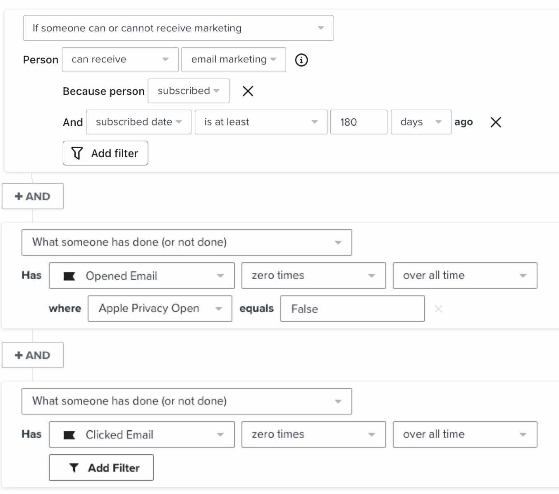Click inside the False value field
This screenshot has height=494, width=559.
(x=352, y=309)
